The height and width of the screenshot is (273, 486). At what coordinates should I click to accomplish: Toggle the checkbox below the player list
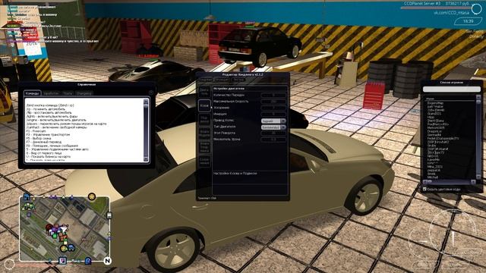click(x=425, y=189)
